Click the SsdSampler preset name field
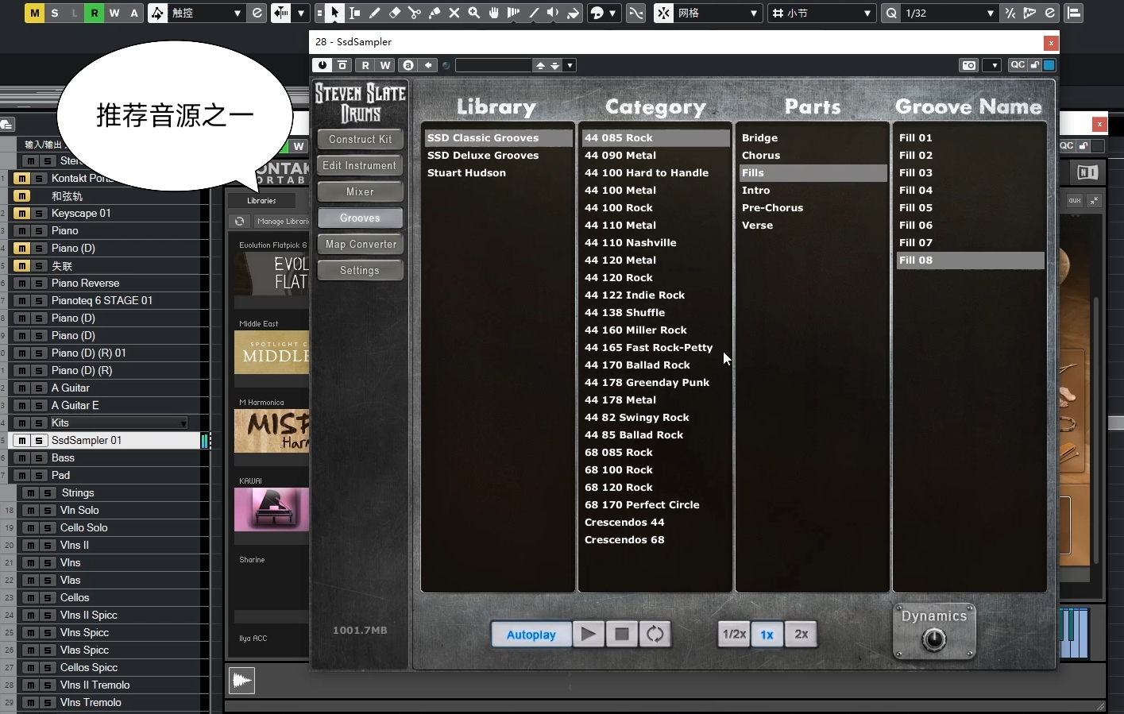 (493, 65)
